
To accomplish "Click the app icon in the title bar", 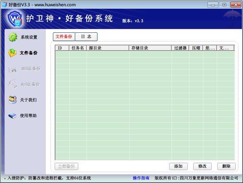I will [x=4, y=5].
